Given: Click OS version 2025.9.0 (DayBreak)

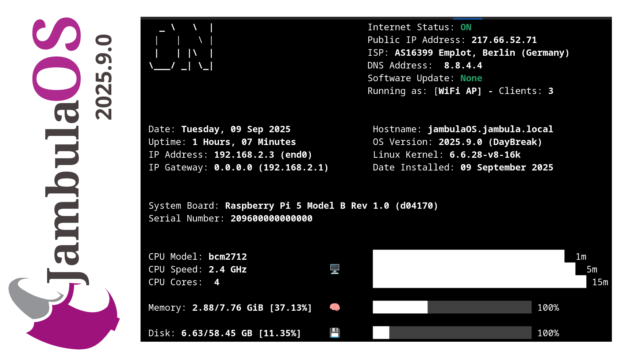Looking at the screenshot, I should tap(490, 142).
